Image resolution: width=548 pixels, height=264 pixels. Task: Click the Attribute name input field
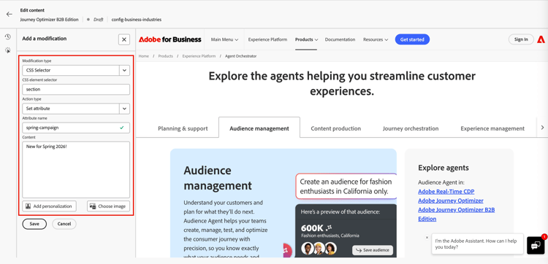[x=76, y=128]
